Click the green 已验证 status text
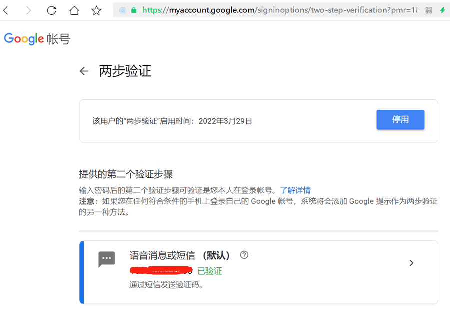Viewport: 450px width, 321px height. (x=210, y=271)
